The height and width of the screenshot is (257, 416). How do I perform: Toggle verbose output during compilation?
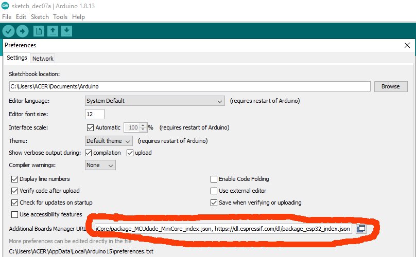(89, 153)
